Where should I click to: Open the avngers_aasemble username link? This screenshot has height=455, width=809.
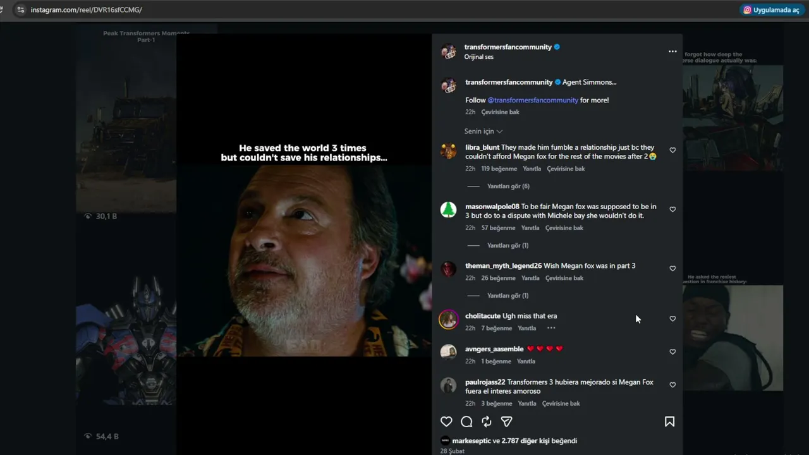(x=494, y=349)
